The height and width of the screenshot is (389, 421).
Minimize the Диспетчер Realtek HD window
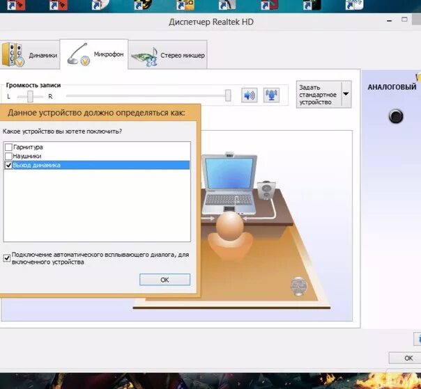(x=389, y=21)
